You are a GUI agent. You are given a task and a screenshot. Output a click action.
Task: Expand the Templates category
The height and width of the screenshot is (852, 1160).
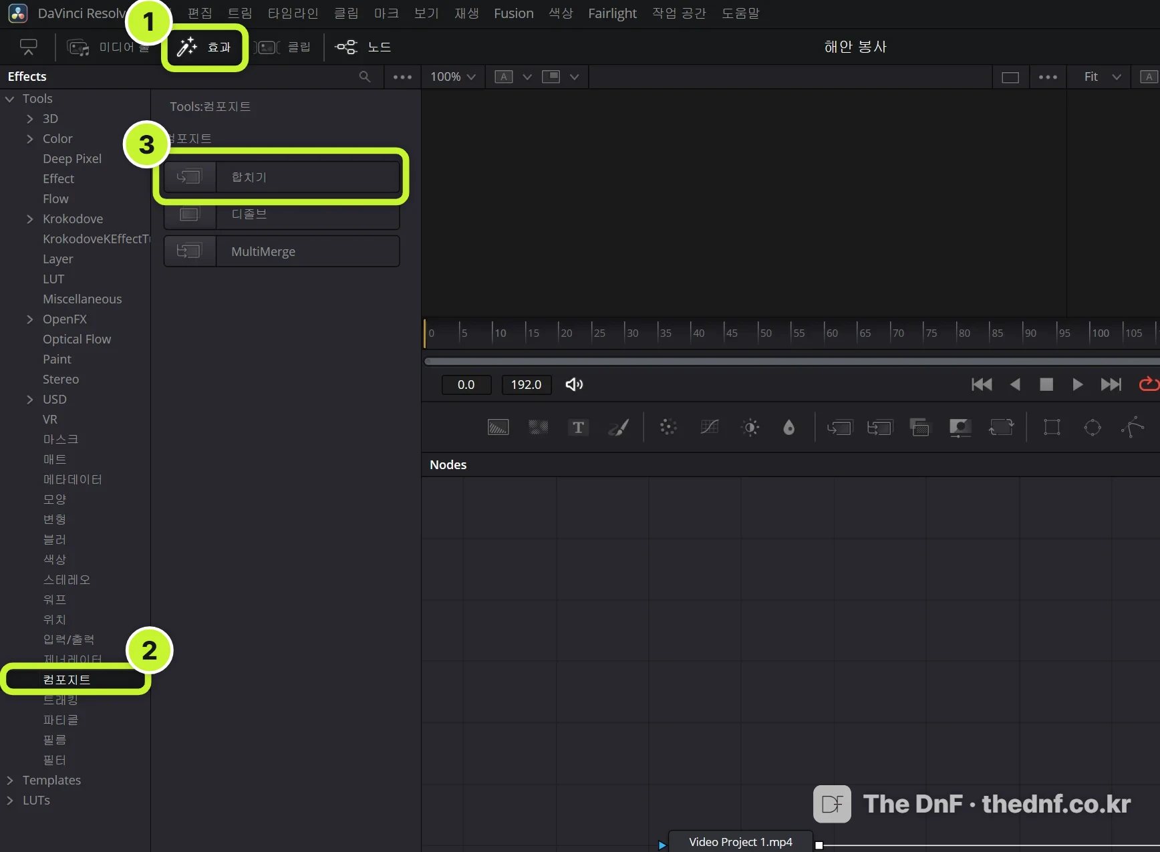(x=9, y=780)
